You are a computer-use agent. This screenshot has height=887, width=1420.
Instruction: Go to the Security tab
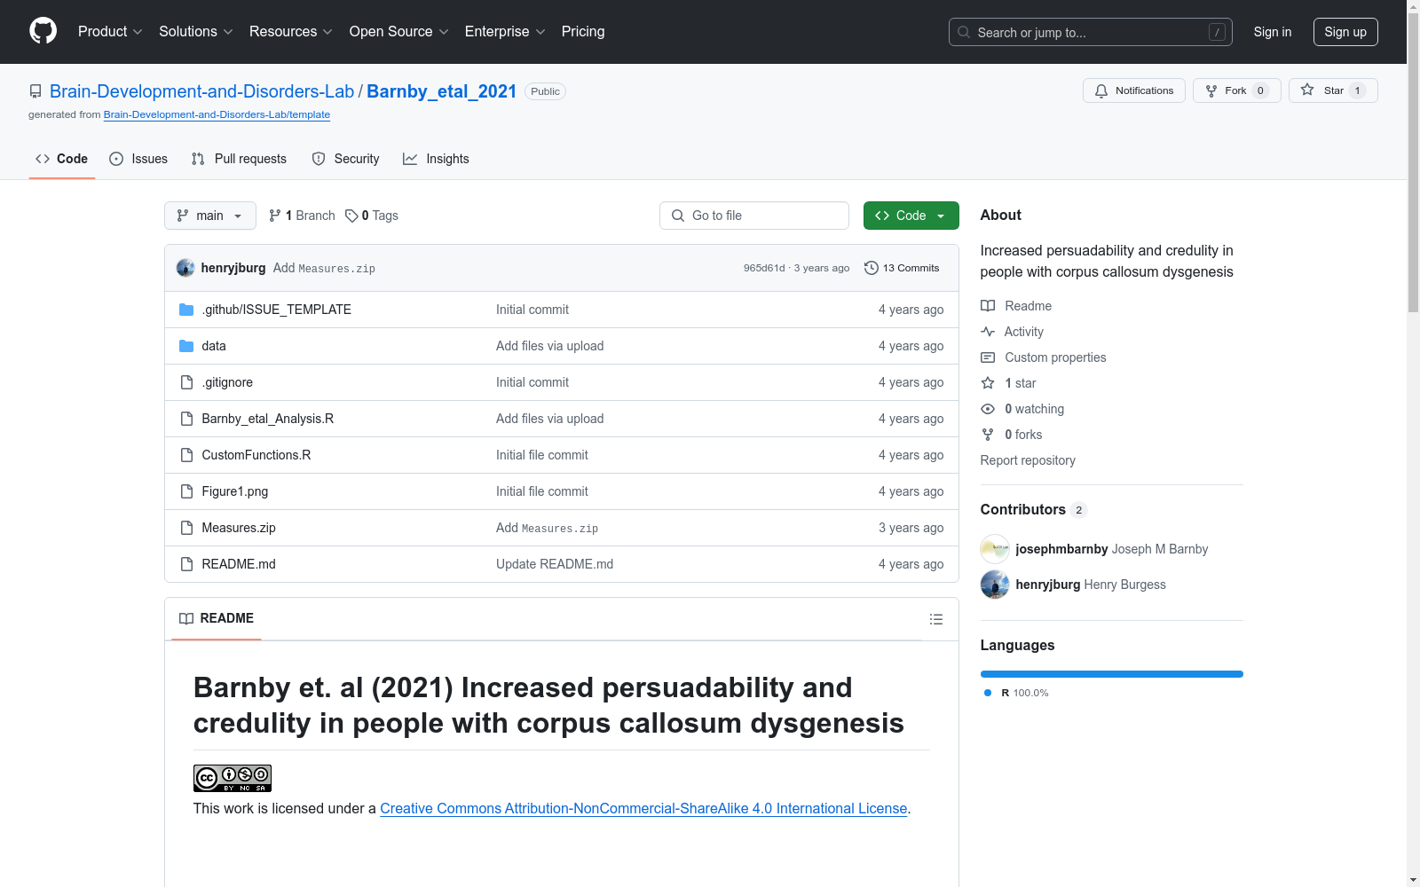click(346, 159)
